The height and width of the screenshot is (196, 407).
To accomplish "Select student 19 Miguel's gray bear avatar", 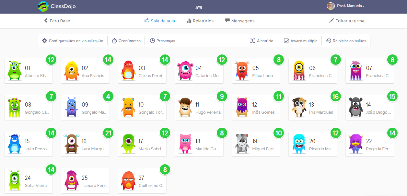I will 242,144.
